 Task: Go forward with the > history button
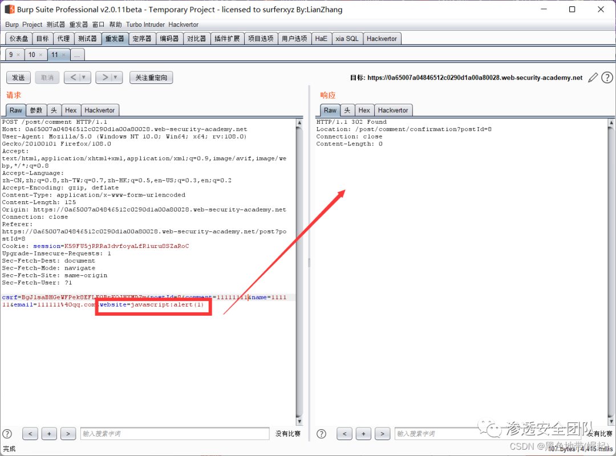tap(104, 78)
